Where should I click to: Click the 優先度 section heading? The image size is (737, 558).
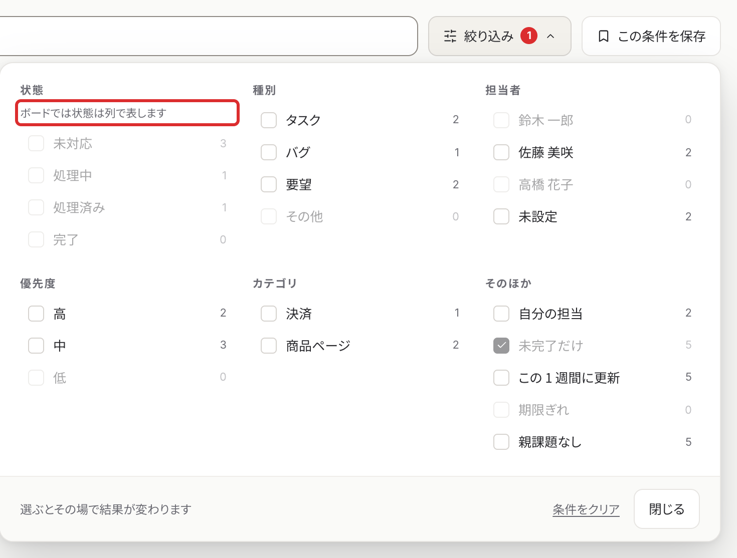pyautogui.click(x=38, y=284)
